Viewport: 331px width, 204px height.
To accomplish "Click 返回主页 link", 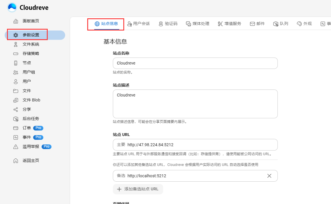I will coord(35,160).
